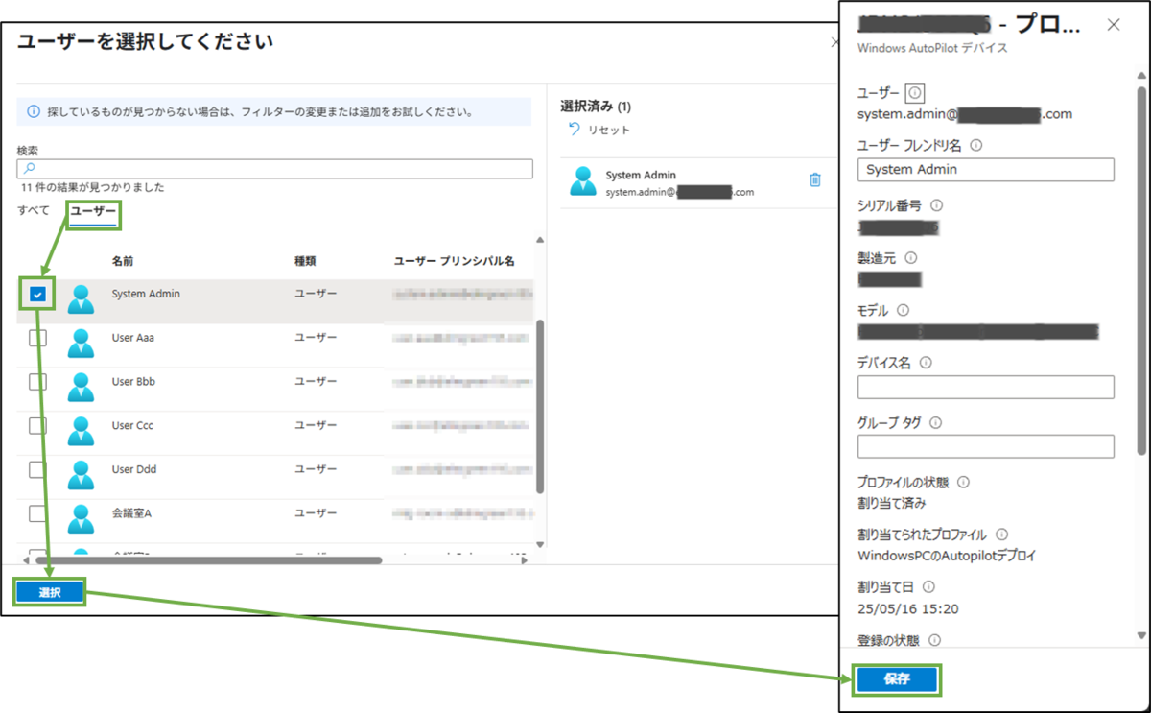
Task: Click the info icon next to 割り当て日
Action: (x=928, y=587)
